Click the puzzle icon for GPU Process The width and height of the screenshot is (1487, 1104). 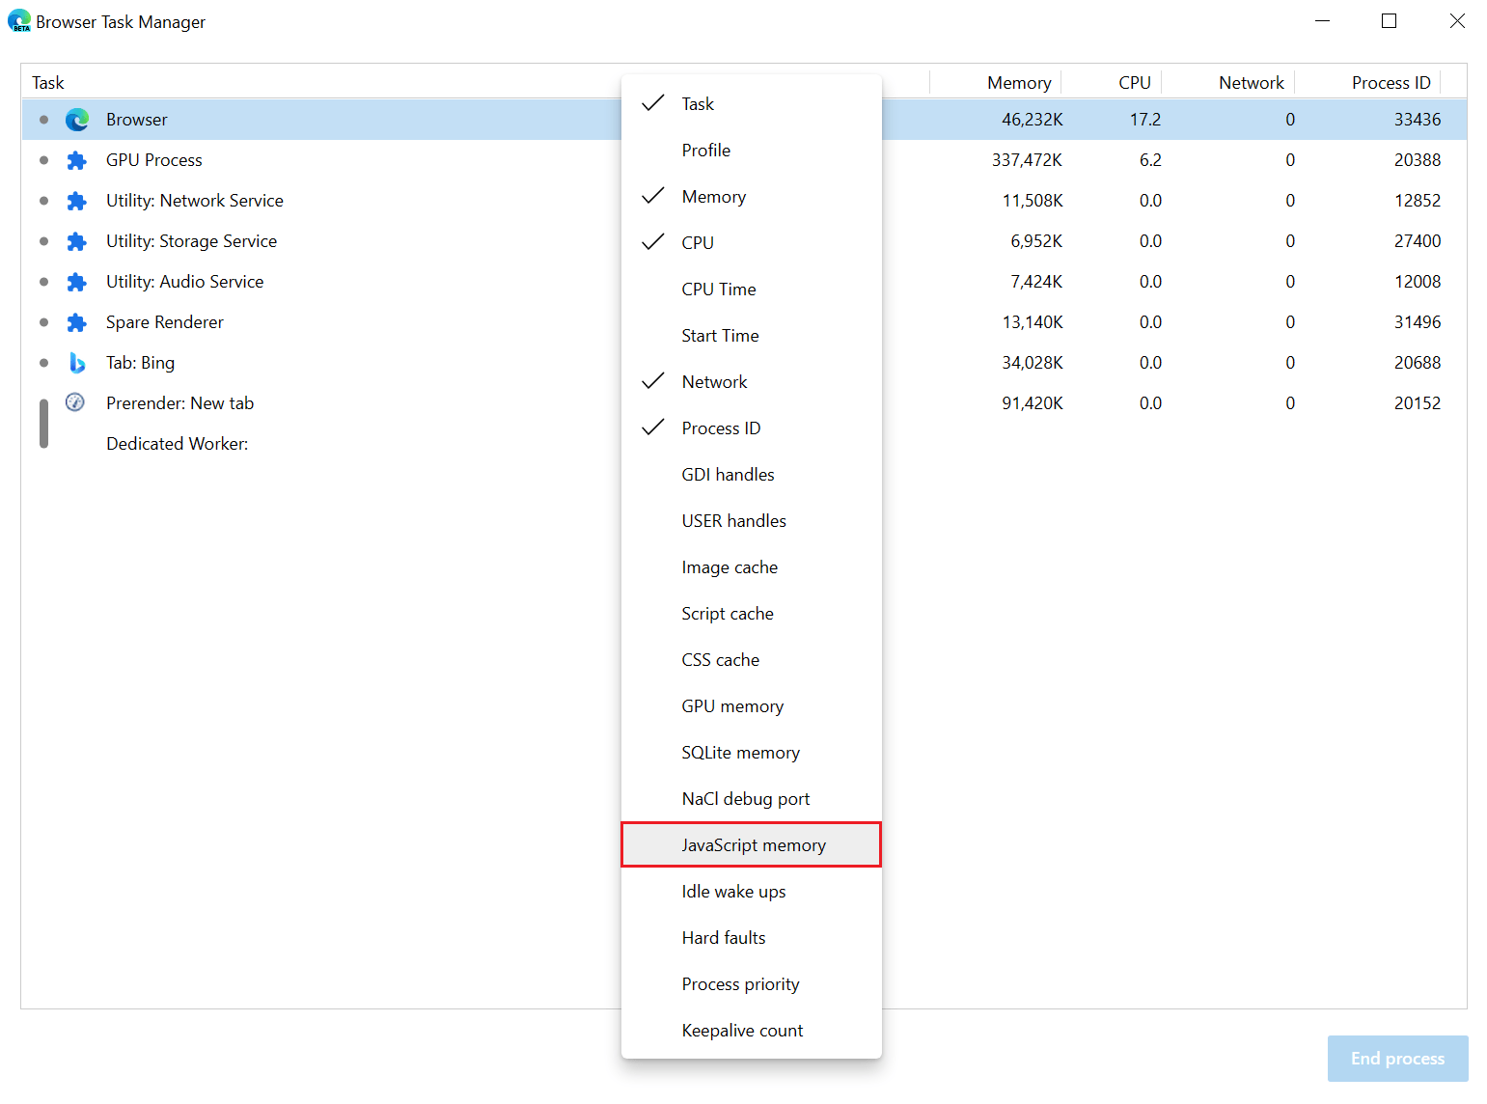coord(76,160)
